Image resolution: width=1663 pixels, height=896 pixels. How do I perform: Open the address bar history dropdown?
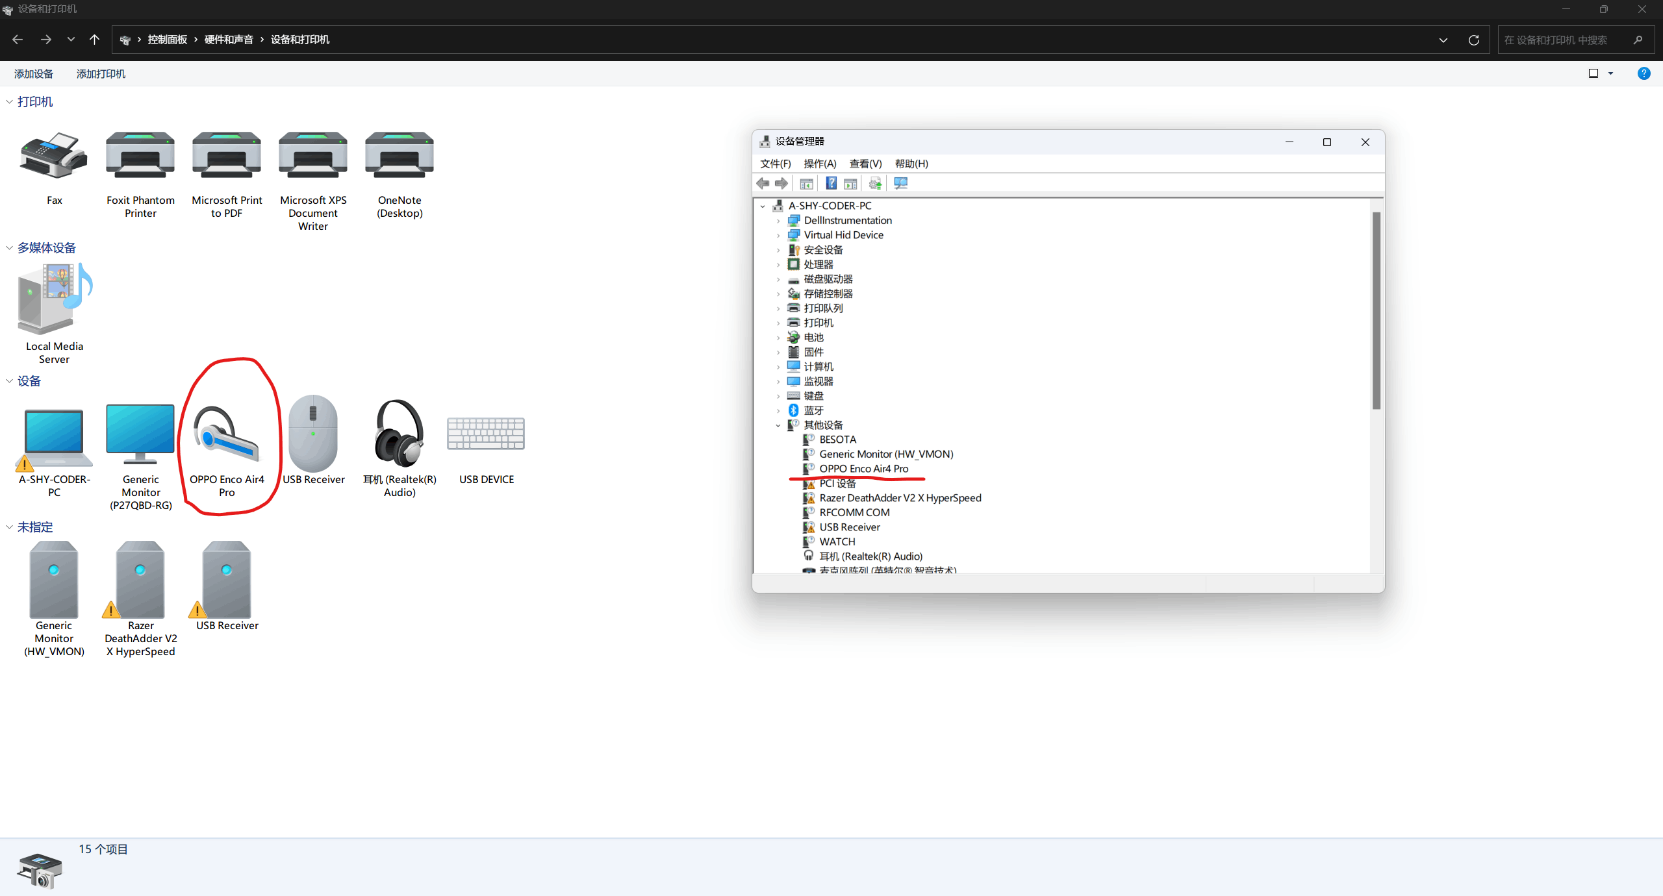(1443, 40)
